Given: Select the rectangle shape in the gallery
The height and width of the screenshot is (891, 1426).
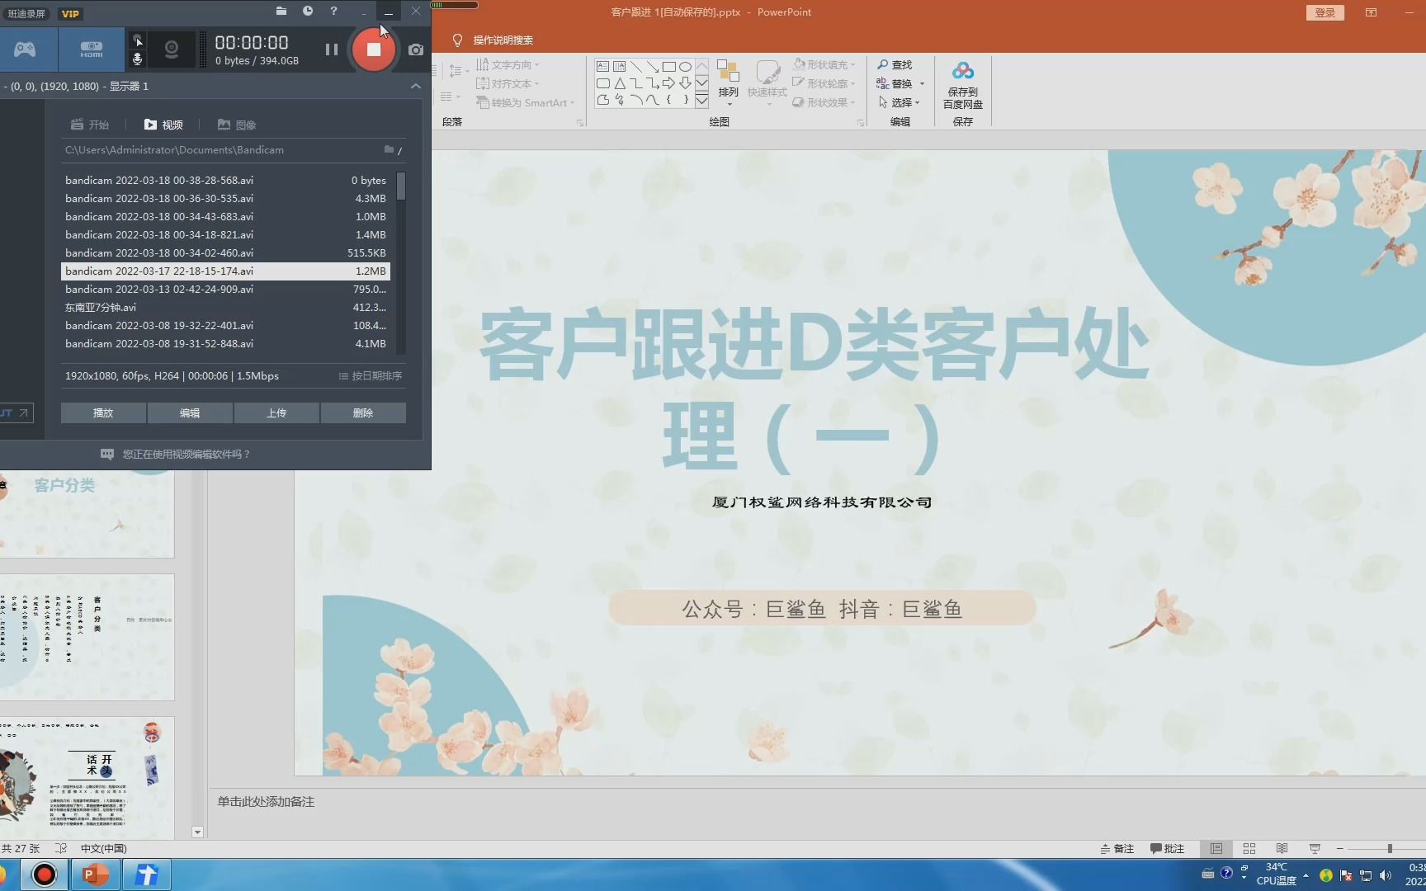Looking at the screenshot, I should [669, 66].
